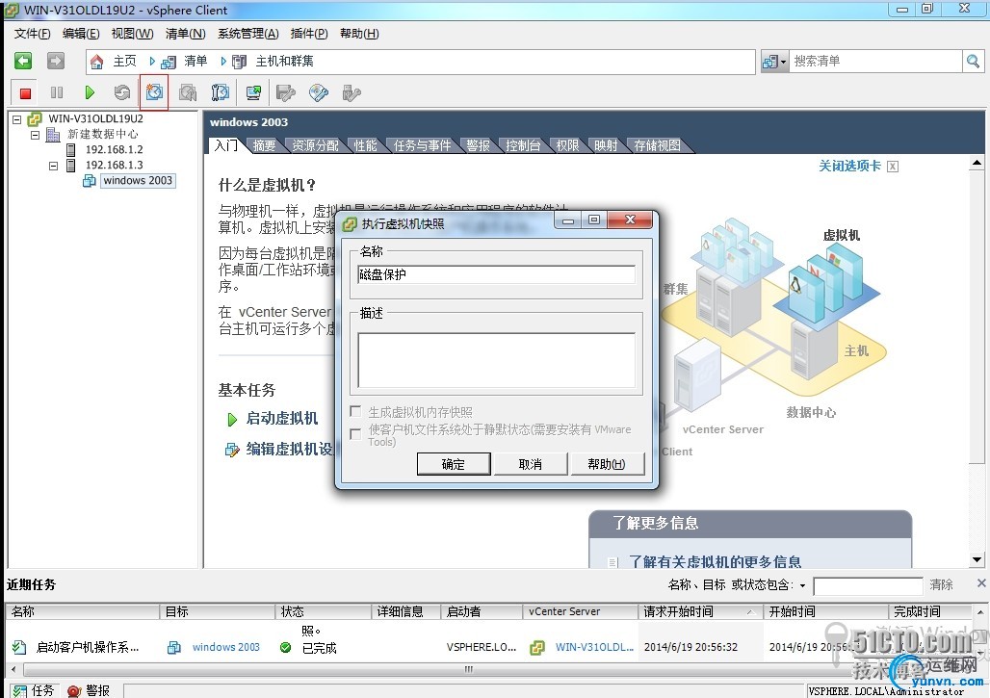Viewport: 990px width, 698px height.
Task: Open the 清单(N) menu
Action: 185,34
